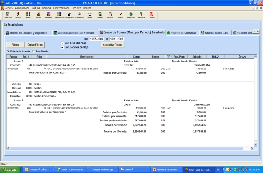Switch to Reporte de Cobranza tab

point(182,32)
